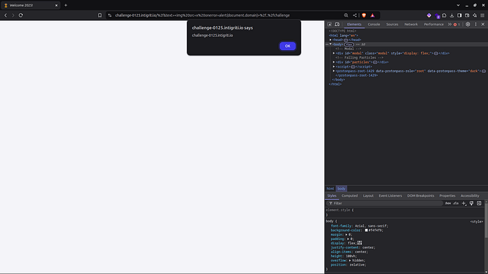Expand the margin shorthand property
The width and height of the screenshot is (488, 274).
coord(346,234)
